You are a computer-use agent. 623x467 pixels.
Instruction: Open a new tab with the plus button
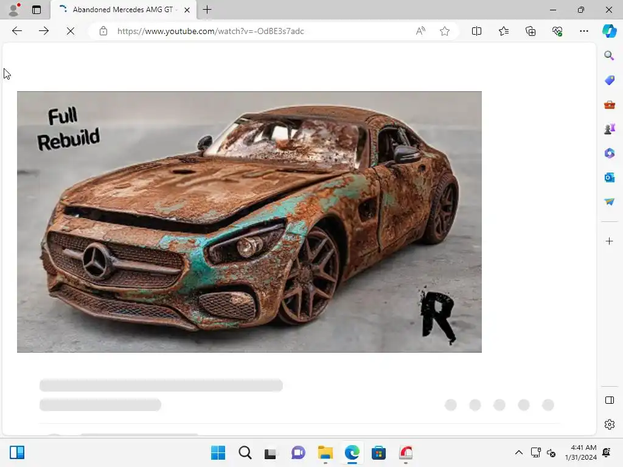coord(207,10)
